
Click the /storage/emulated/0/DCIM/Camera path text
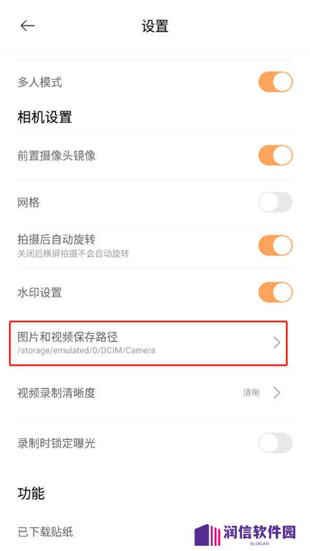click(x=87, y=351)
